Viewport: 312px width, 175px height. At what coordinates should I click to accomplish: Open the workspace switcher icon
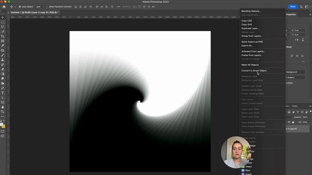click(x=307, y=7)
